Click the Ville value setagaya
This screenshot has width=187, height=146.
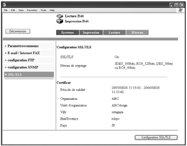click(x=117, y=112)
